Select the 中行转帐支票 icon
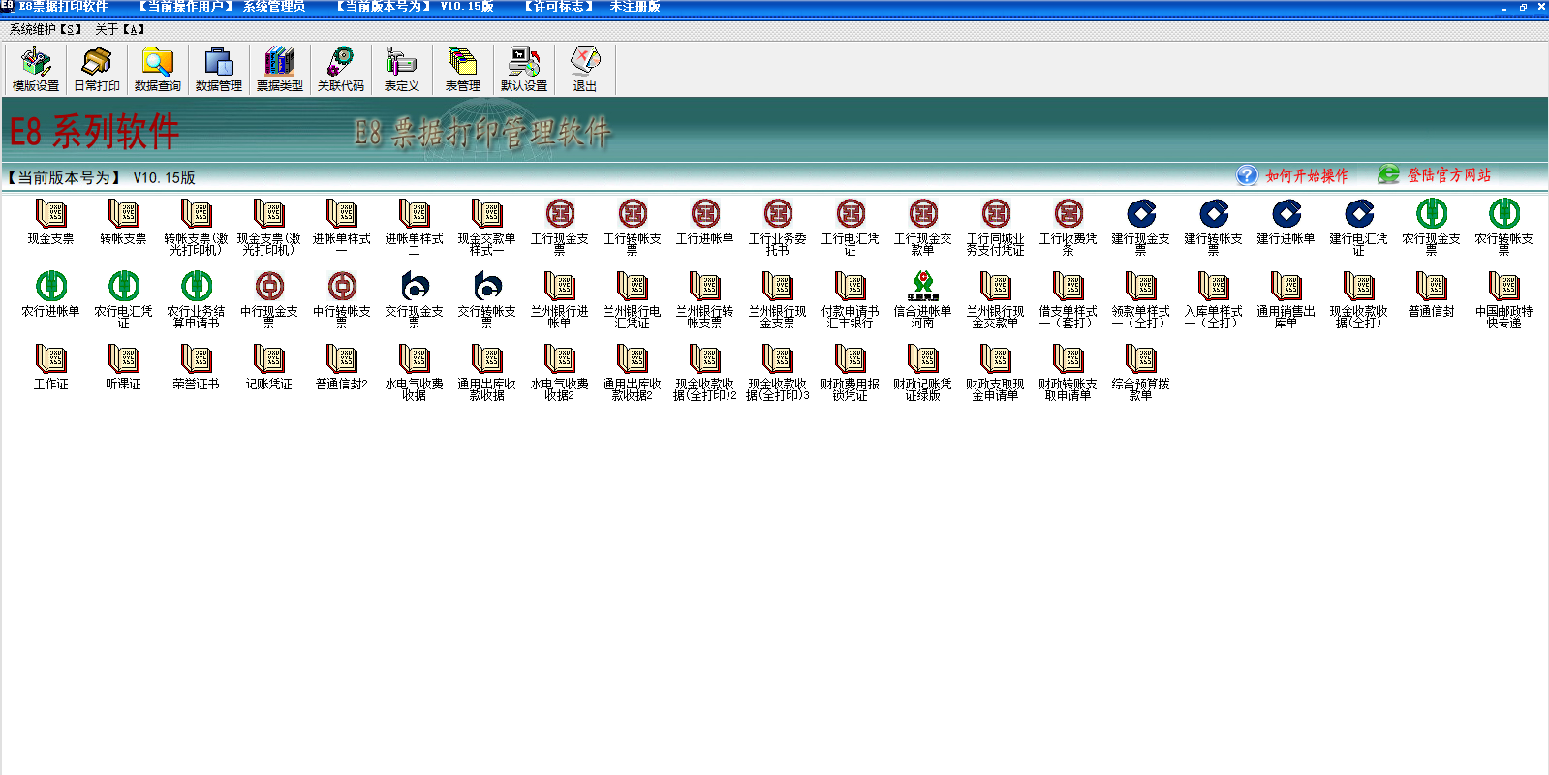 point(342,299)
